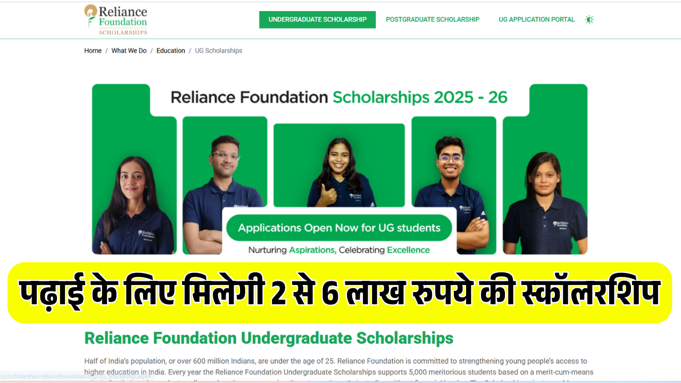
Task: Click the Reliance Foundation Undergraduate Scholarships heading
Action: tap(269, 338)
